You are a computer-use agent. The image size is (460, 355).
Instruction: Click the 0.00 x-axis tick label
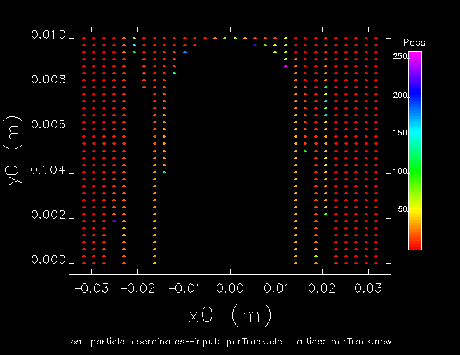[x=230, y=288]
